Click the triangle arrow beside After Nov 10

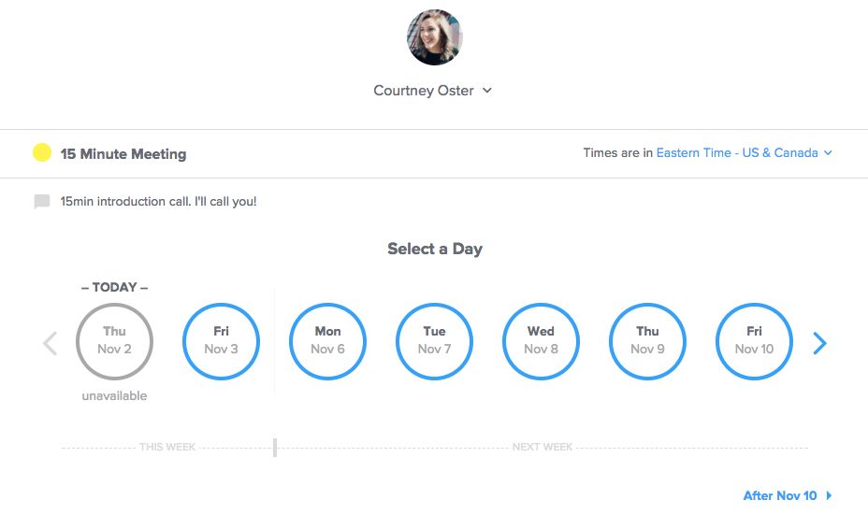(829, 495)
